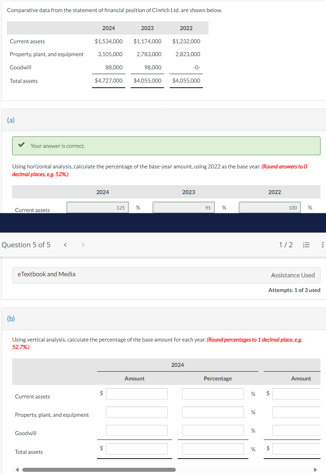Click the green correct-answer checkmark
Screen dimensions: 326x474
[22, 145]
